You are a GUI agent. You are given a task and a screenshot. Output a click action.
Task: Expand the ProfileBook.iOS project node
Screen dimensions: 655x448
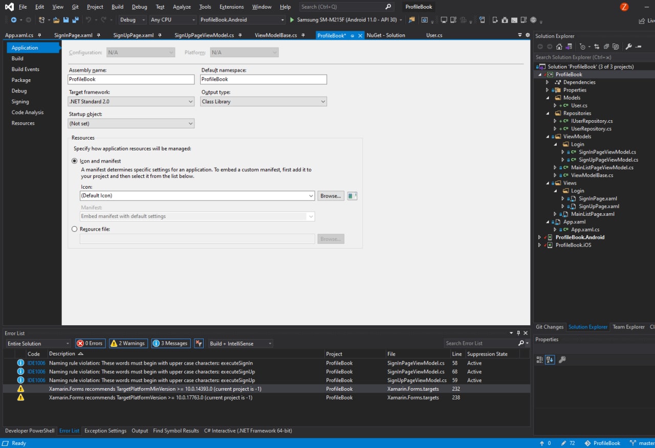click(539, 245)
